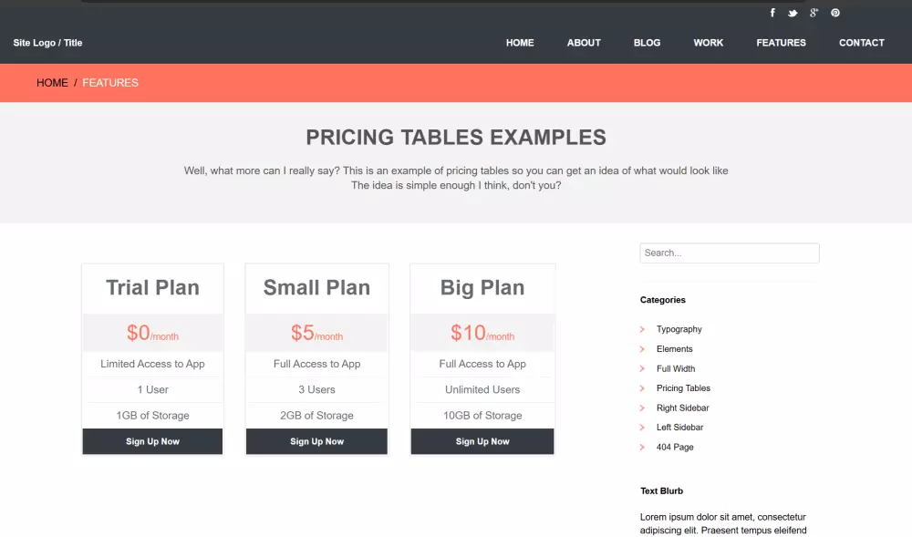
Task: Open the Facebook social icon
Action: click(x=772, y=13)
